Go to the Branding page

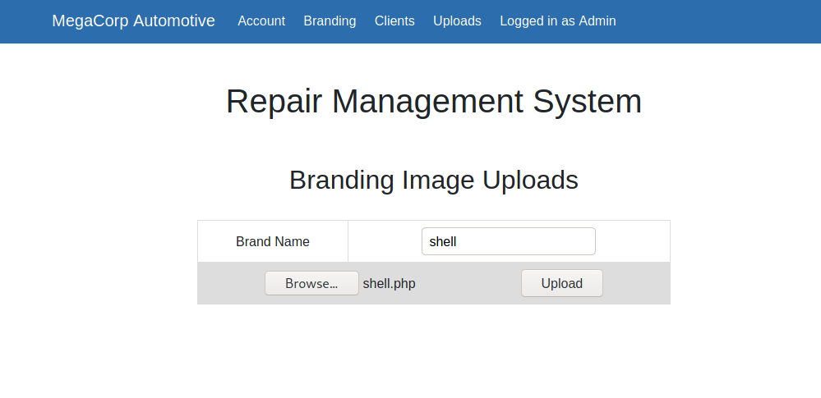coord(330,21)
